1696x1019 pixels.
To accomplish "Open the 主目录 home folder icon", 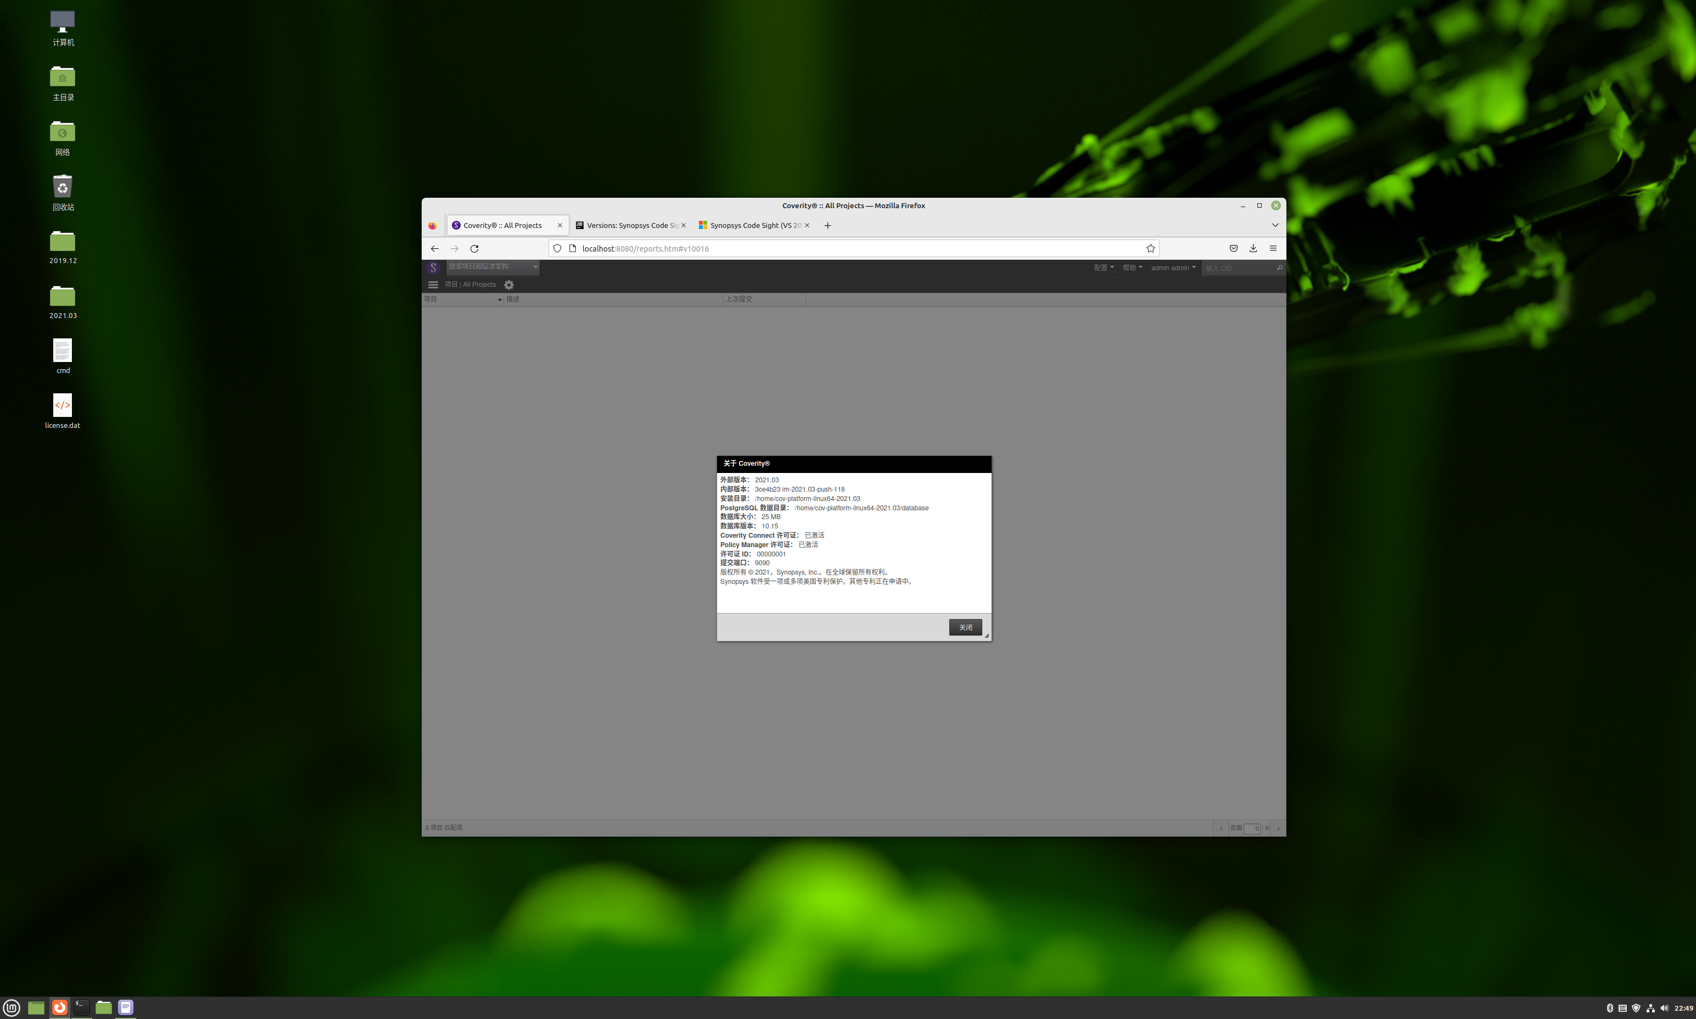I will click(x=63, y=82).
